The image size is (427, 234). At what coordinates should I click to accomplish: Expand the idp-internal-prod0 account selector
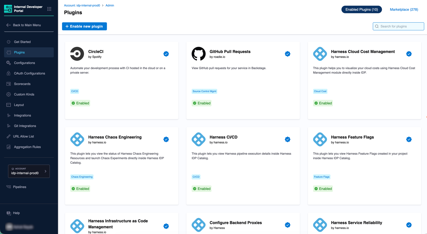point(29,171)
